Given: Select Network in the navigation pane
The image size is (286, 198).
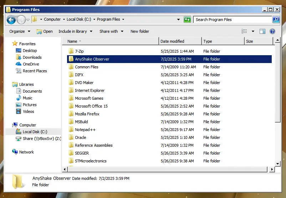Looking at the screenshot, I should click(23, 152).
